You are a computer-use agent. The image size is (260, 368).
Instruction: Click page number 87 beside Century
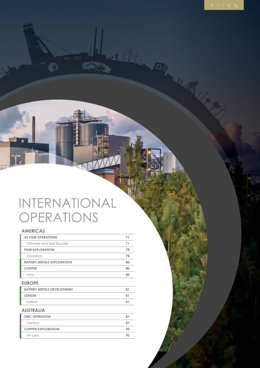127,323
